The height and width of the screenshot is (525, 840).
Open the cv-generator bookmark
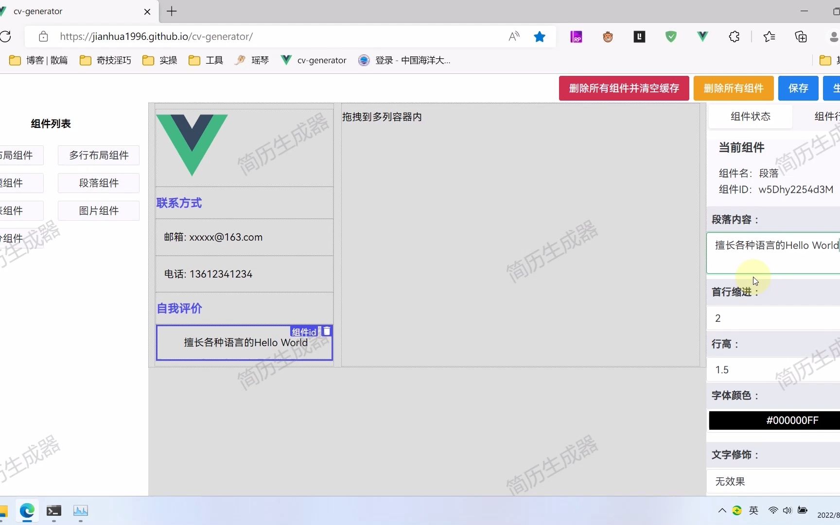314,60
